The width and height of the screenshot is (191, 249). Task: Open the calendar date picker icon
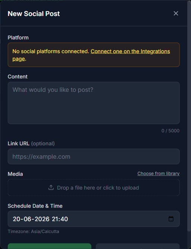click(171, 219)
